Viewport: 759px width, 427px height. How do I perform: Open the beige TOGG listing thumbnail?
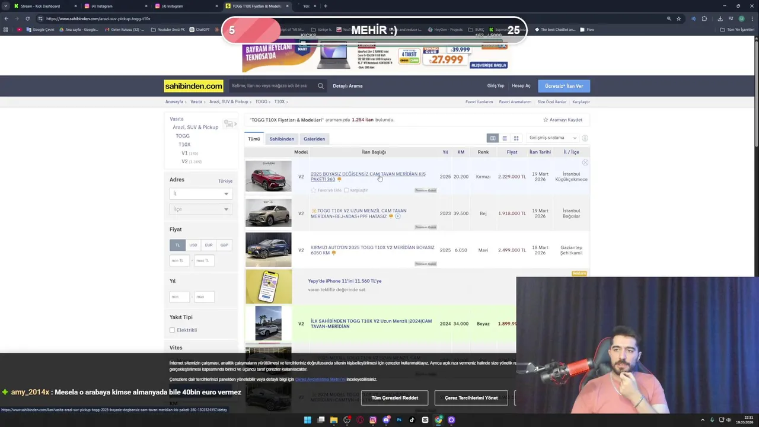269,213
